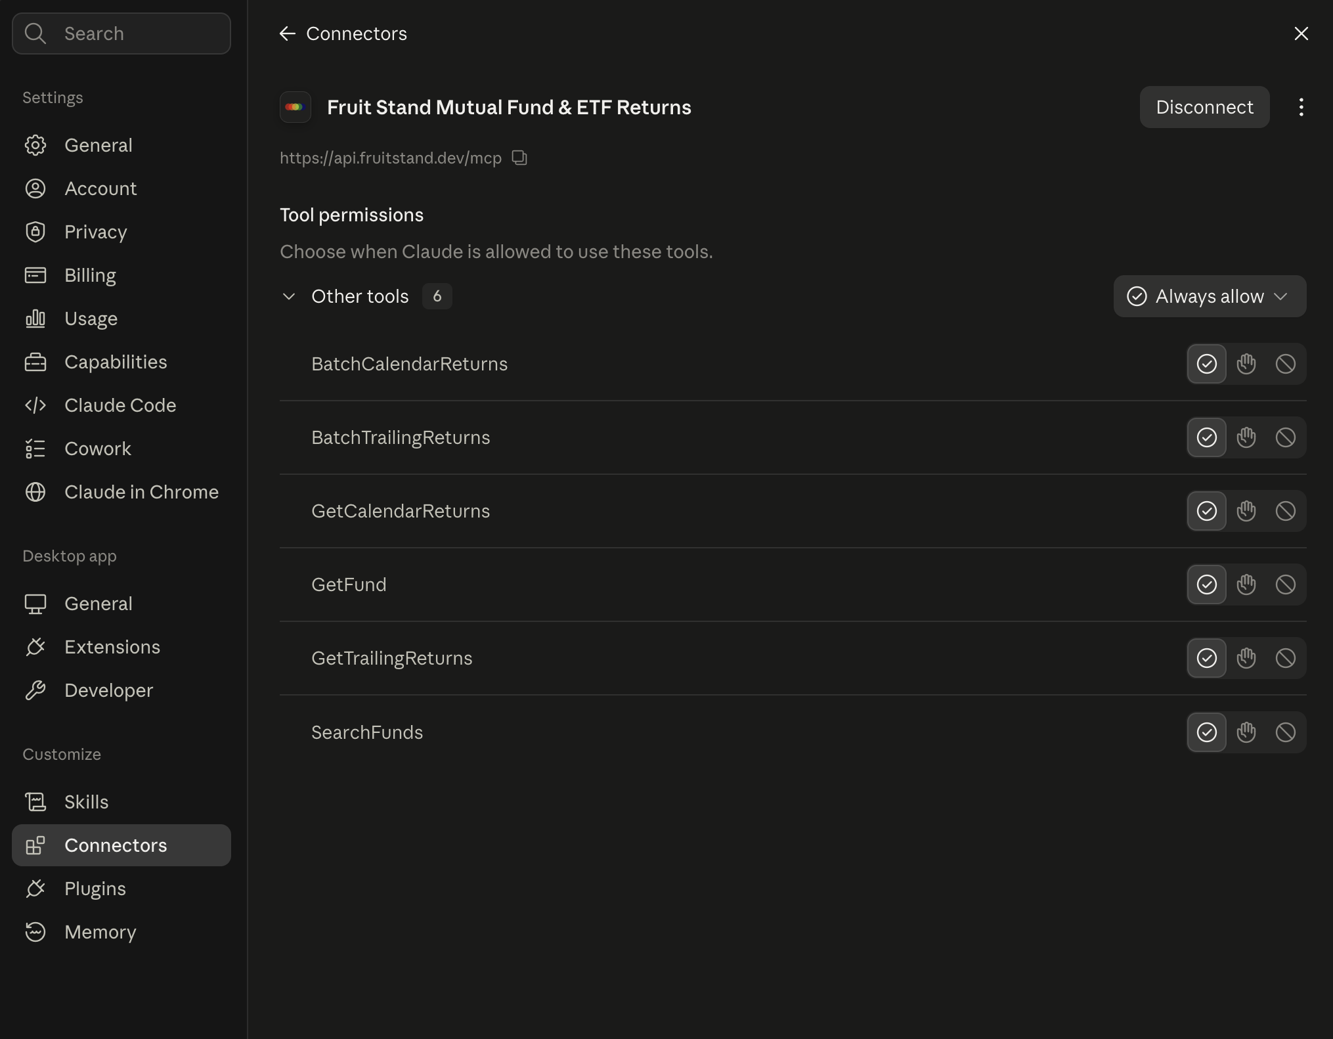Open Cowork settings
Image resolution: width=1333 pixels, height=1039 pixels.
tap(121, 449)
